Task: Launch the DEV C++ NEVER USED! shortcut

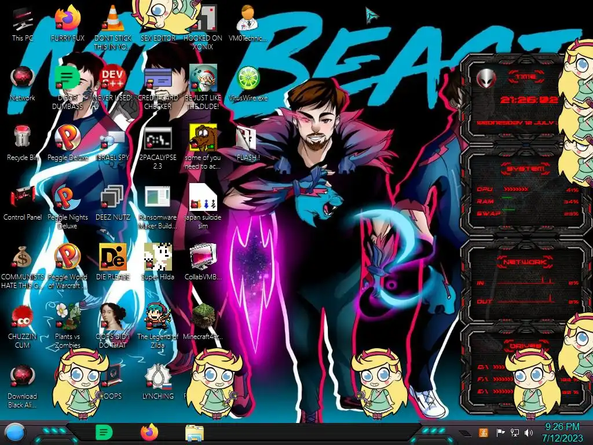Action: [x=113, y=83]
